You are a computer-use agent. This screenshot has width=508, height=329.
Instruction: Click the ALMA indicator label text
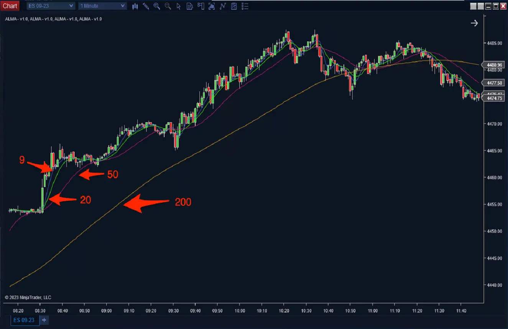[53, 19]
